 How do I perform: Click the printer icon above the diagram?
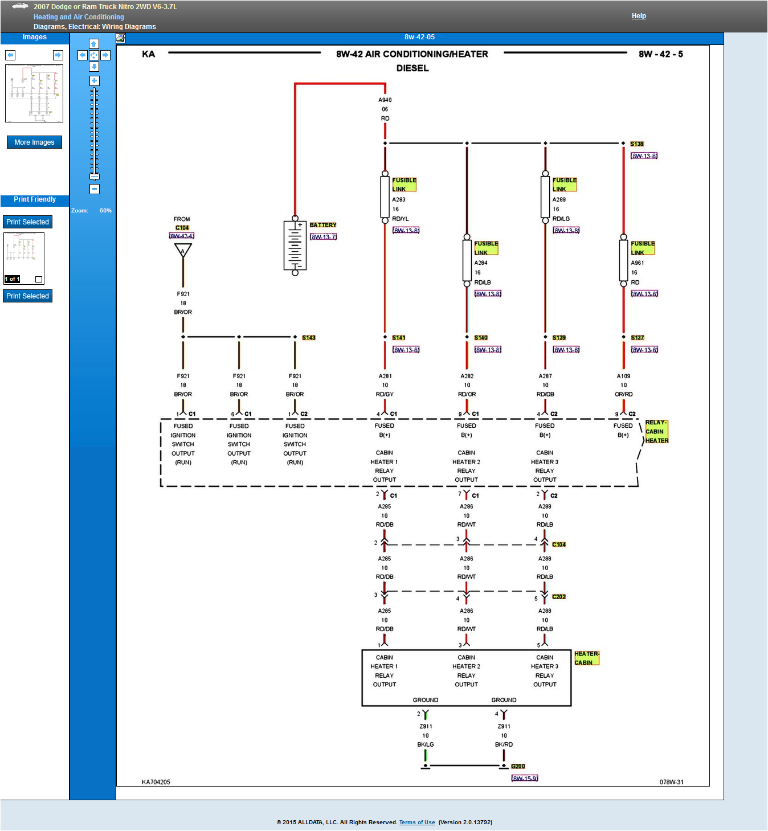coord(121,38)
